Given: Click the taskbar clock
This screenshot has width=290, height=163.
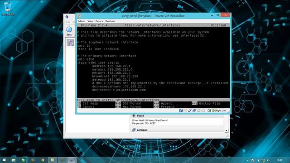Looking at the screenshot, I should coord(280,160).
